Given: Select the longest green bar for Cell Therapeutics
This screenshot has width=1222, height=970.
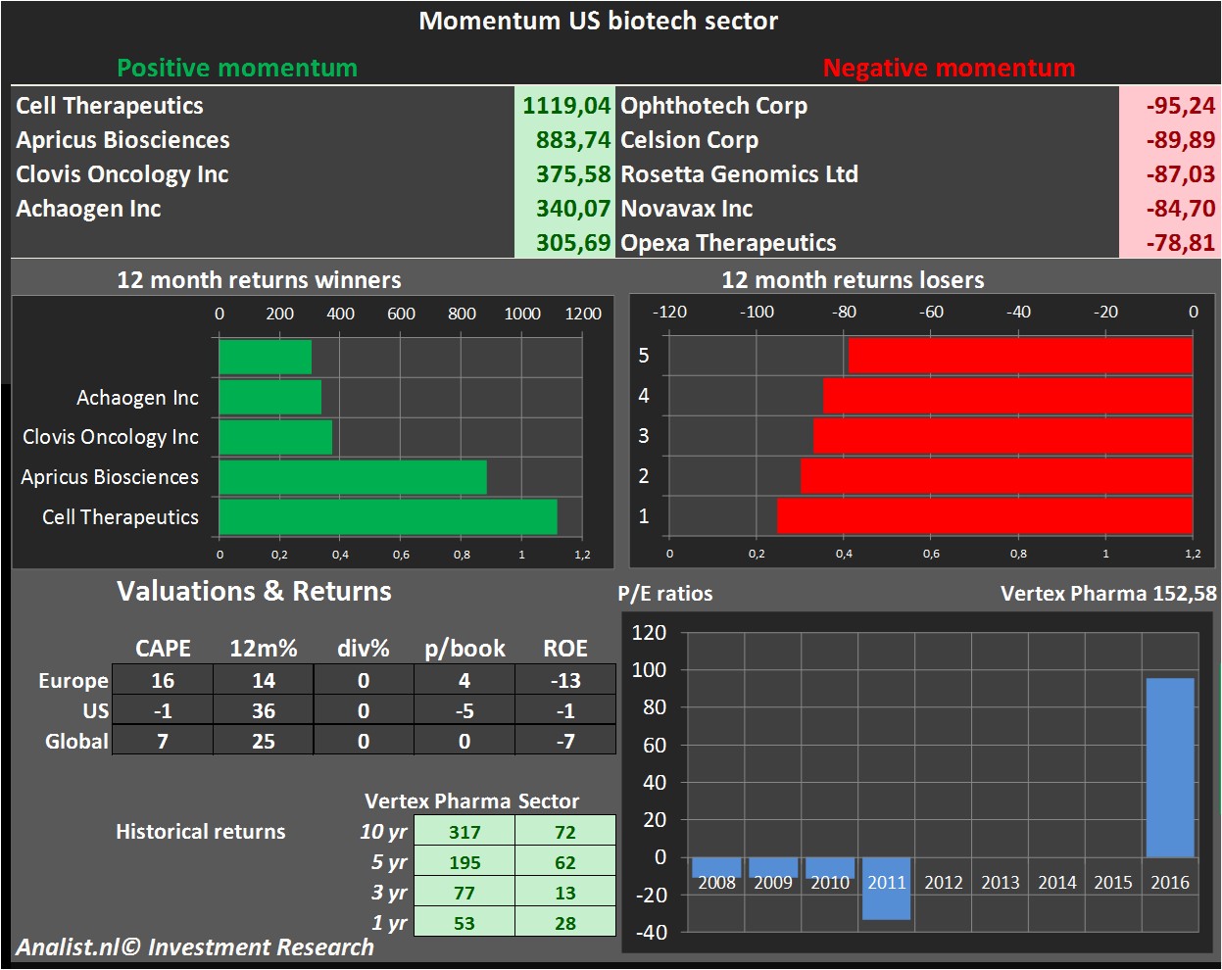Looking at the screenshot, I should [x=387, y=516].
